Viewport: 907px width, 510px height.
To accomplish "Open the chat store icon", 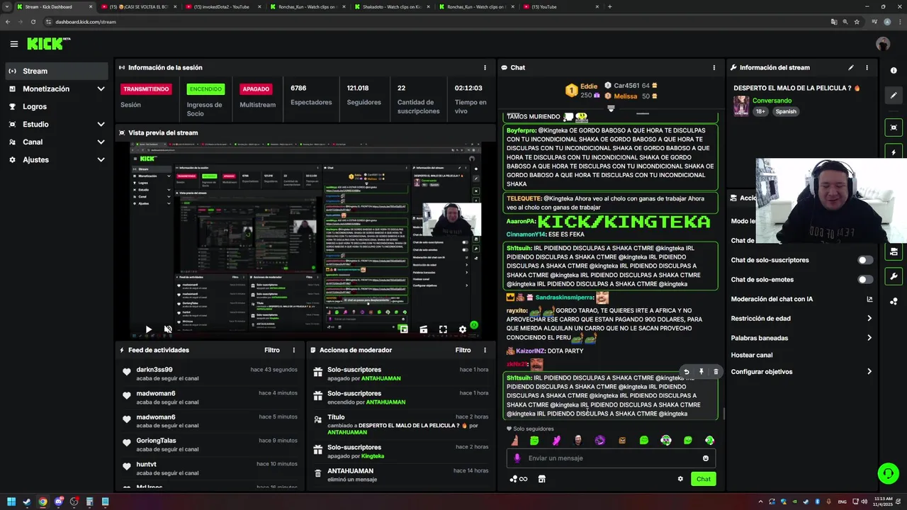I will (x=542, y=479).
